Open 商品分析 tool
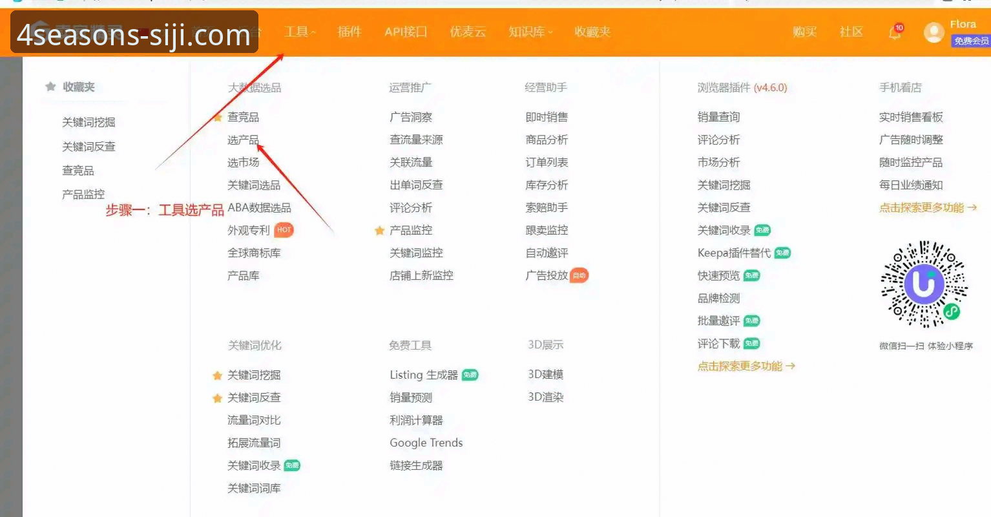Viewport: 991px width, 517px height. click(547, 140)
